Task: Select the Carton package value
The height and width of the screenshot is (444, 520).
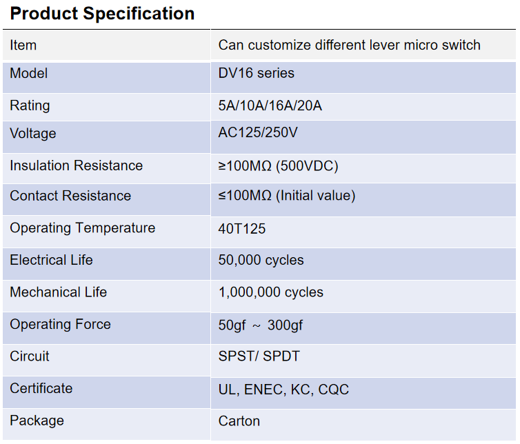Action: coord(239,421)
